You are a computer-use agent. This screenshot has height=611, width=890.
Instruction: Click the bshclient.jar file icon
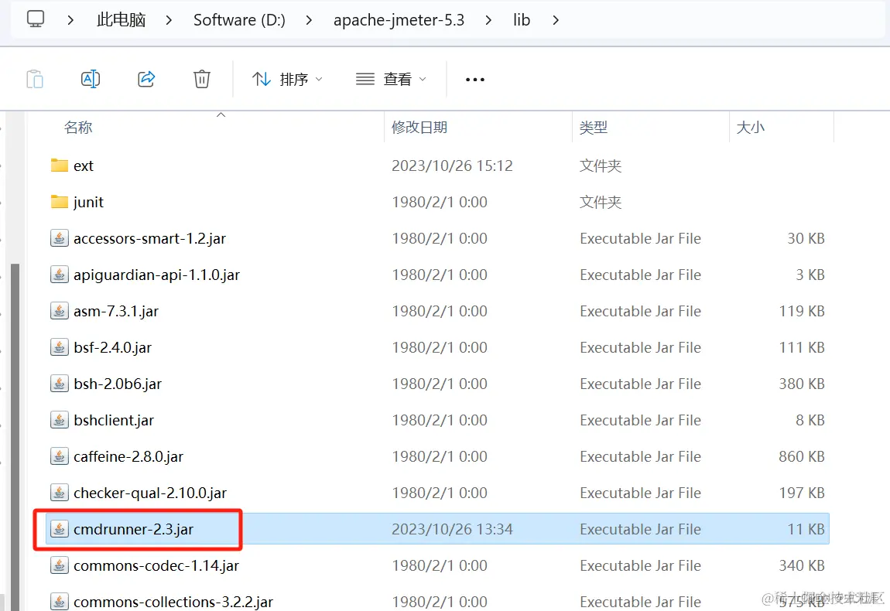click(59, 419)
